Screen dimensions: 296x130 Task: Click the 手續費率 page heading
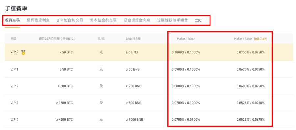pyautogui.click(x=16, y=8)
